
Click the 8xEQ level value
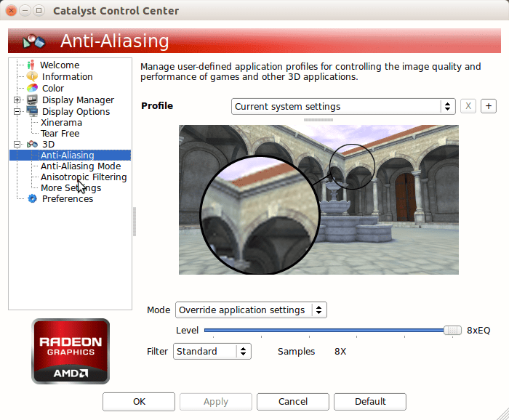click(478, 331)
